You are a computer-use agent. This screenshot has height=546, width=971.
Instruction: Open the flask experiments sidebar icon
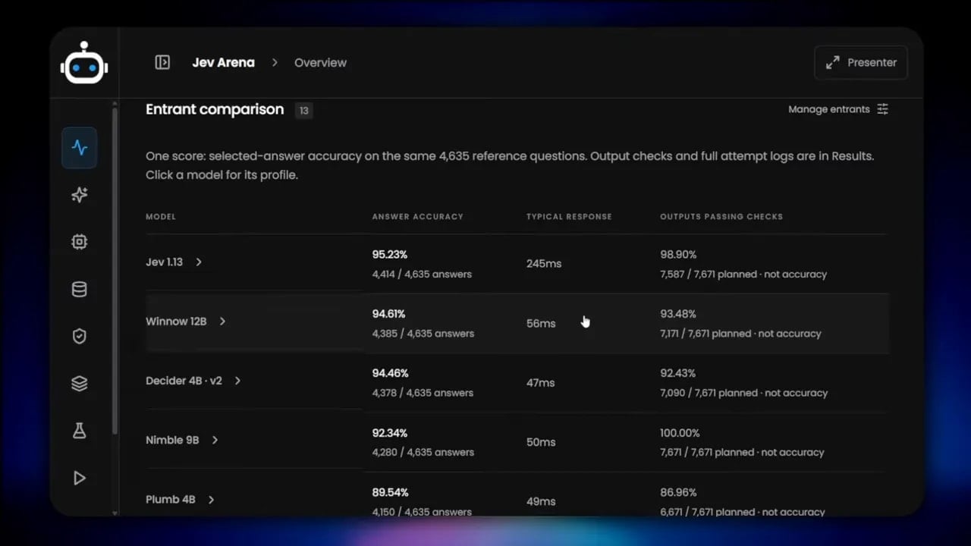(x=80, y=431)
